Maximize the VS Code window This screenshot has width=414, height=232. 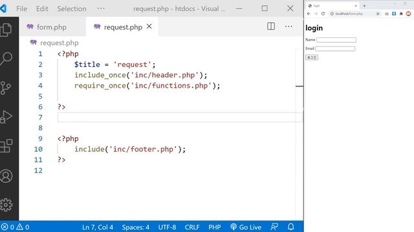tap(265, 8)
